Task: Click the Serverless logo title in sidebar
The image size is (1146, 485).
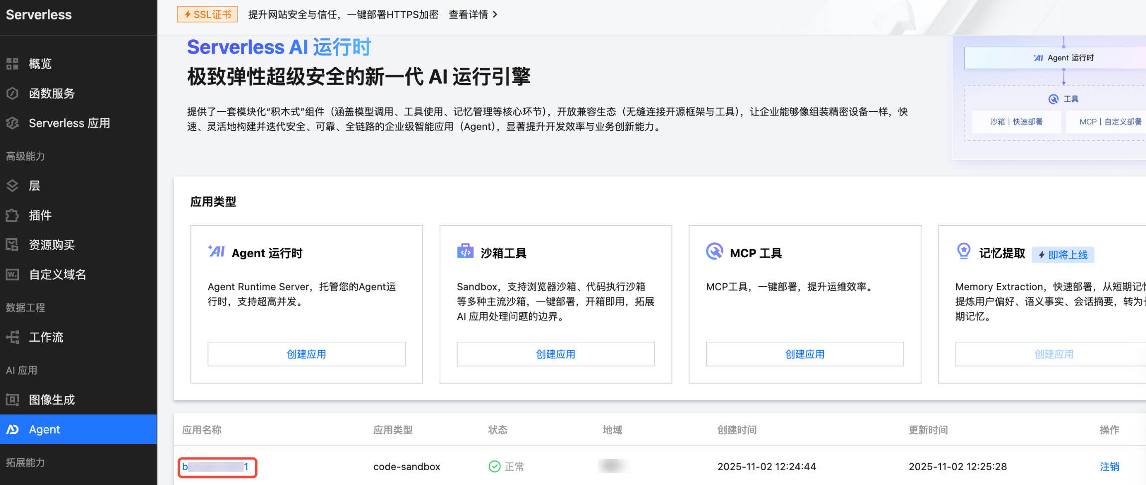Action: pos(39,15)
